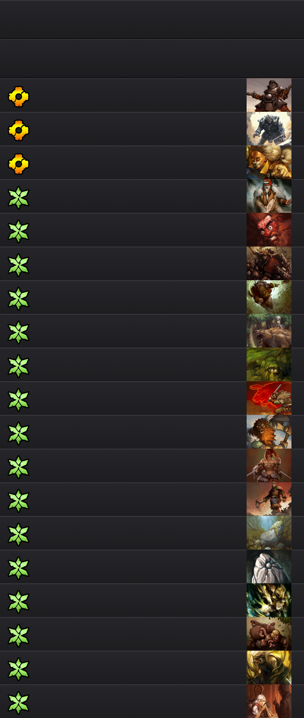
Task: Select the green leaf icon next to the white-haired girl
Action: tap(18, 703)
